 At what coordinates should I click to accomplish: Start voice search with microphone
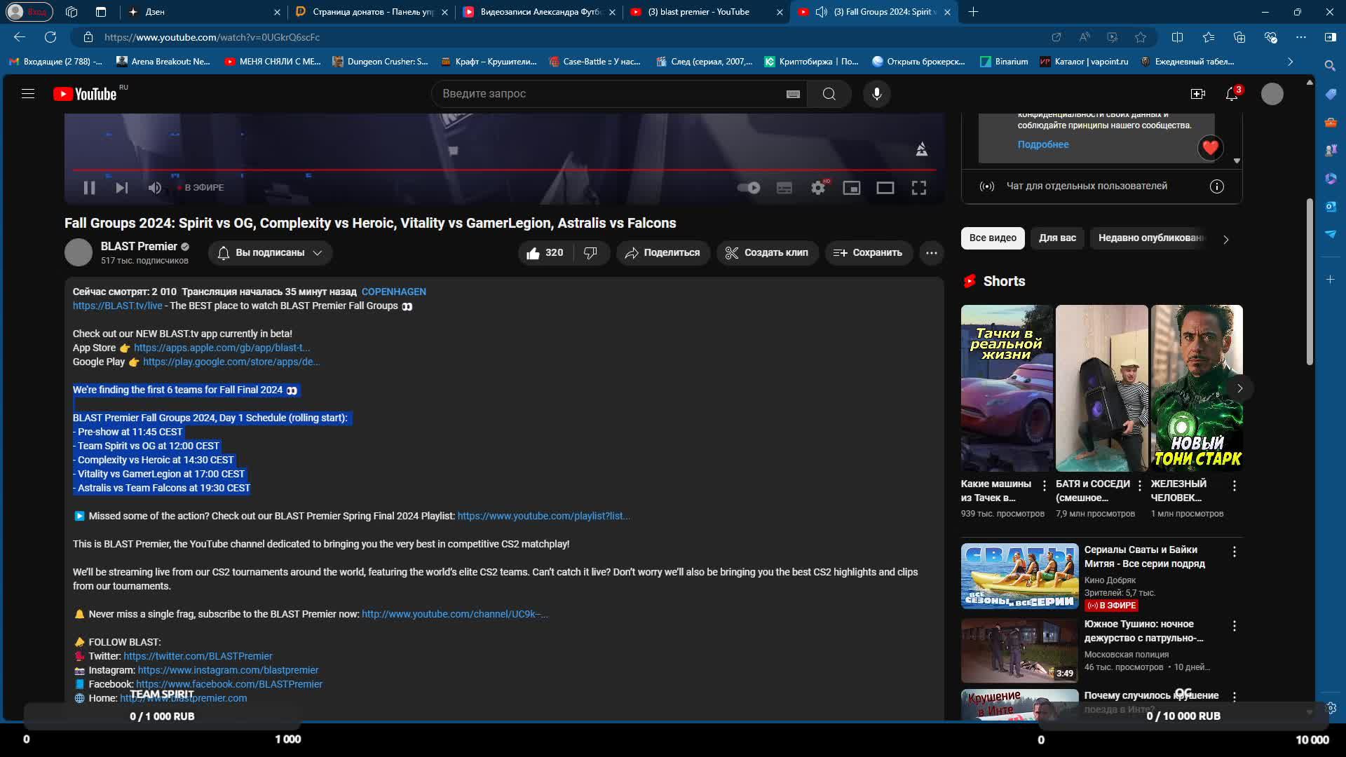pos(876,94)
